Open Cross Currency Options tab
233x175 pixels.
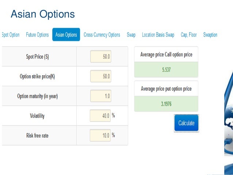[102, 35]
